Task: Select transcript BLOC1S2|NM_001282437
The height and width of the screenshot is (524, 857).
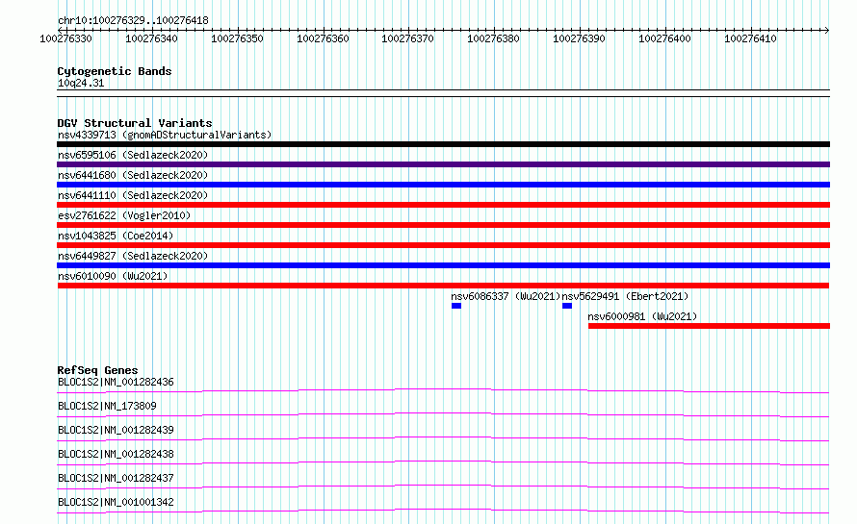Action: click(x=116, y=478)
